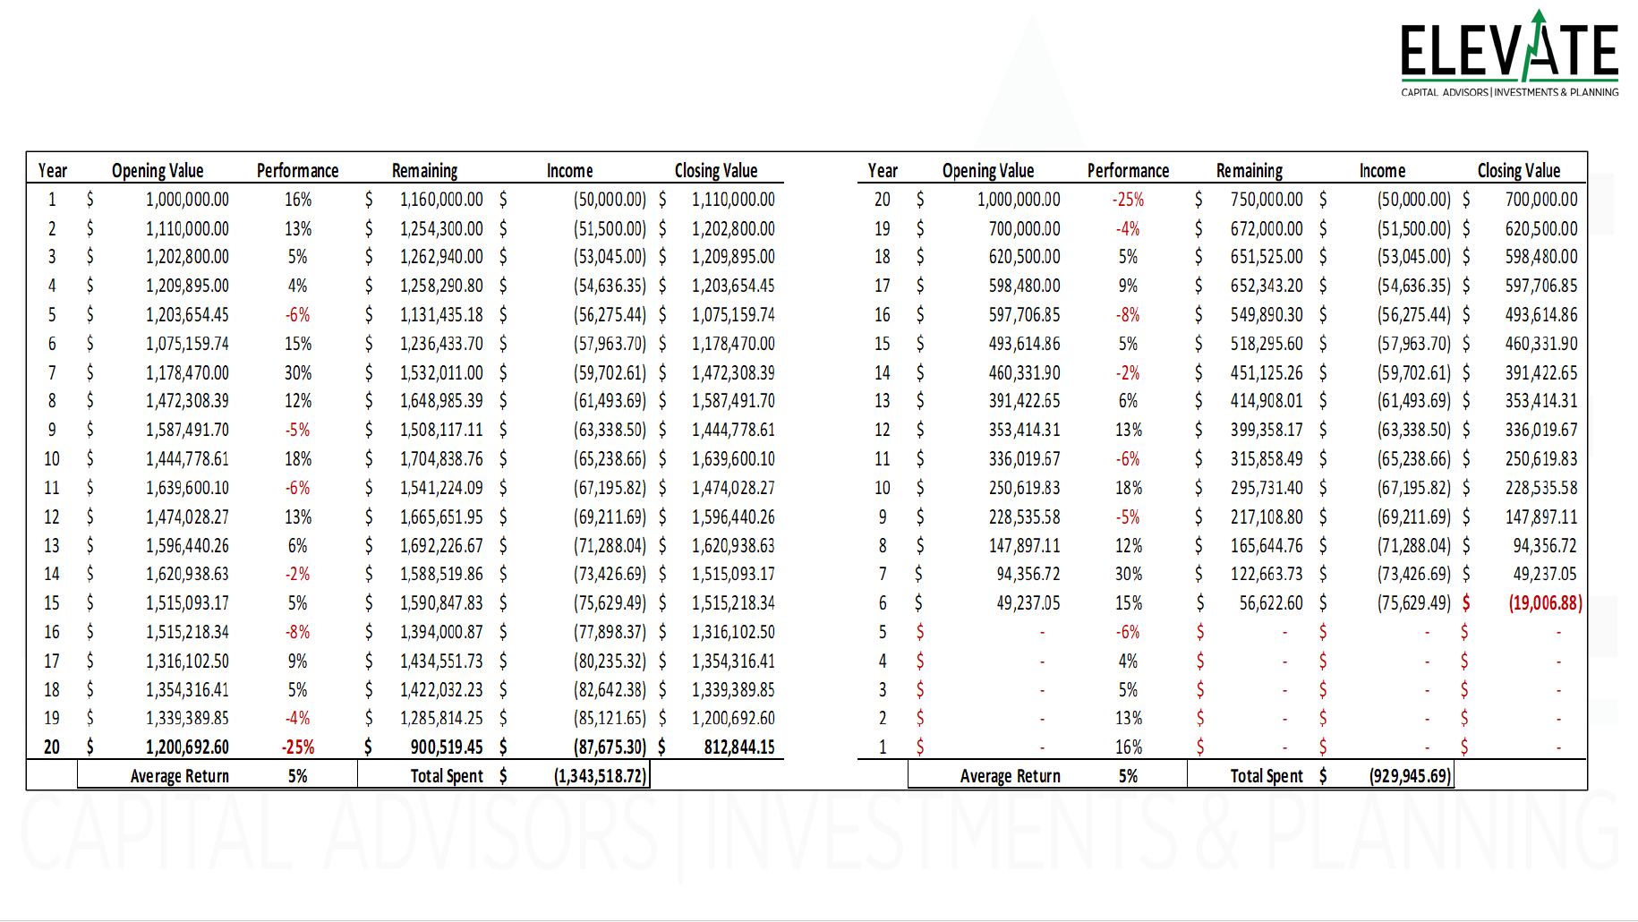Click right closing value 620,500.00
The height and width of the screenshot is (922, 1638).
coord(1541,229)
